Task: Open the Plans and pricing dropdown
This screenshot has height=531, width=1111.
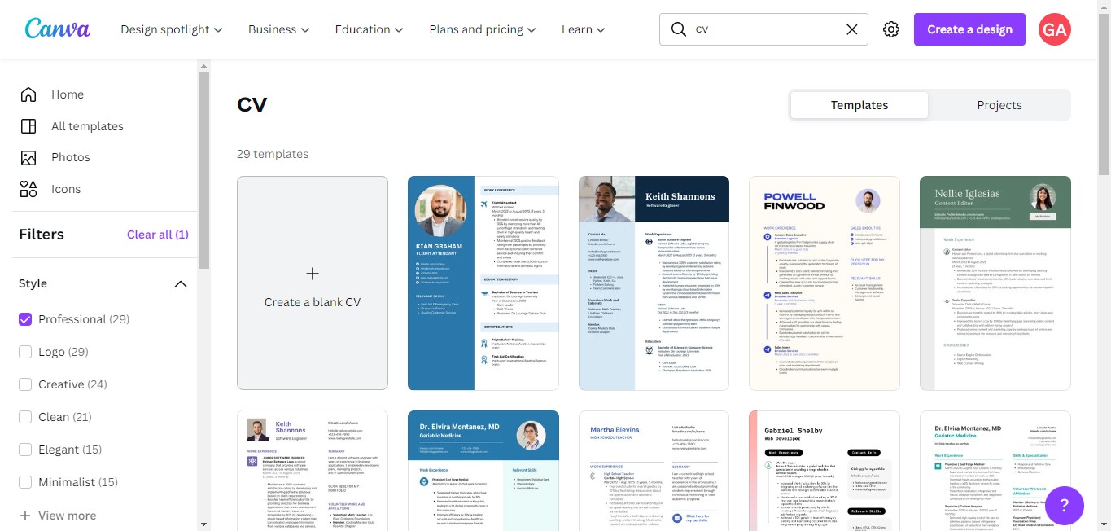Action: pyautogui.click(x=482, y=29)
